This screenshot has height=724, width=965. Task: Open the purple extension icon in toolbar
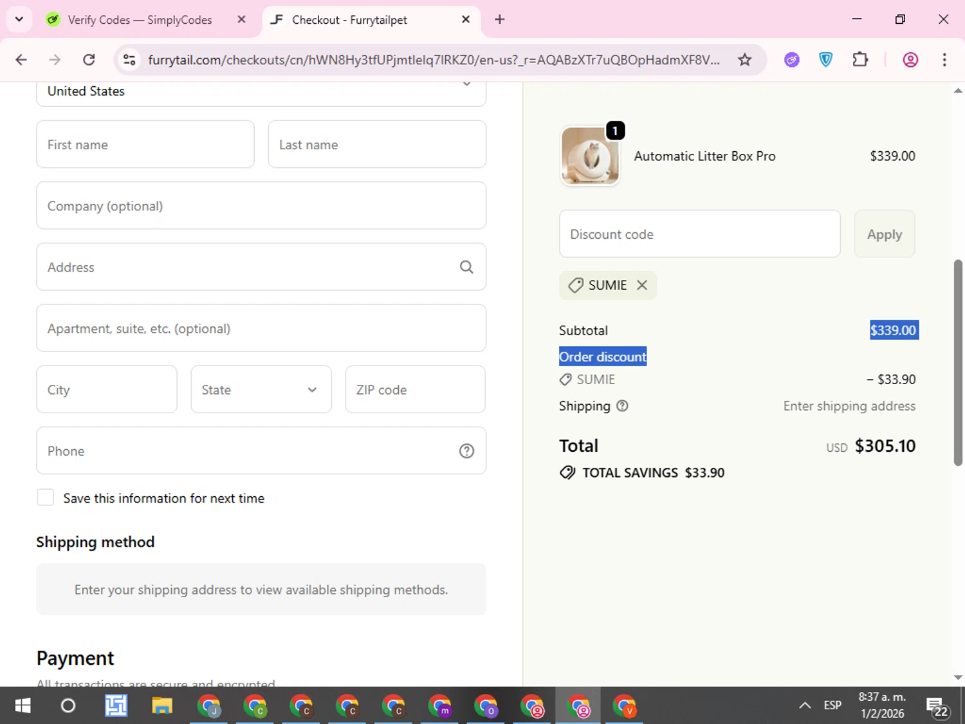tap(792, 60)
